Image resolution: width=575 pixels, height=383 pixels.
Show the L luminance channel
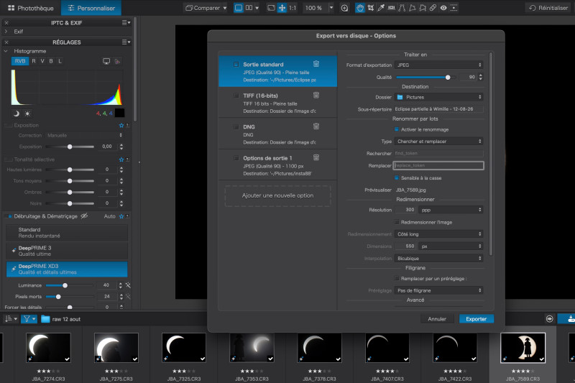[60, 61]
